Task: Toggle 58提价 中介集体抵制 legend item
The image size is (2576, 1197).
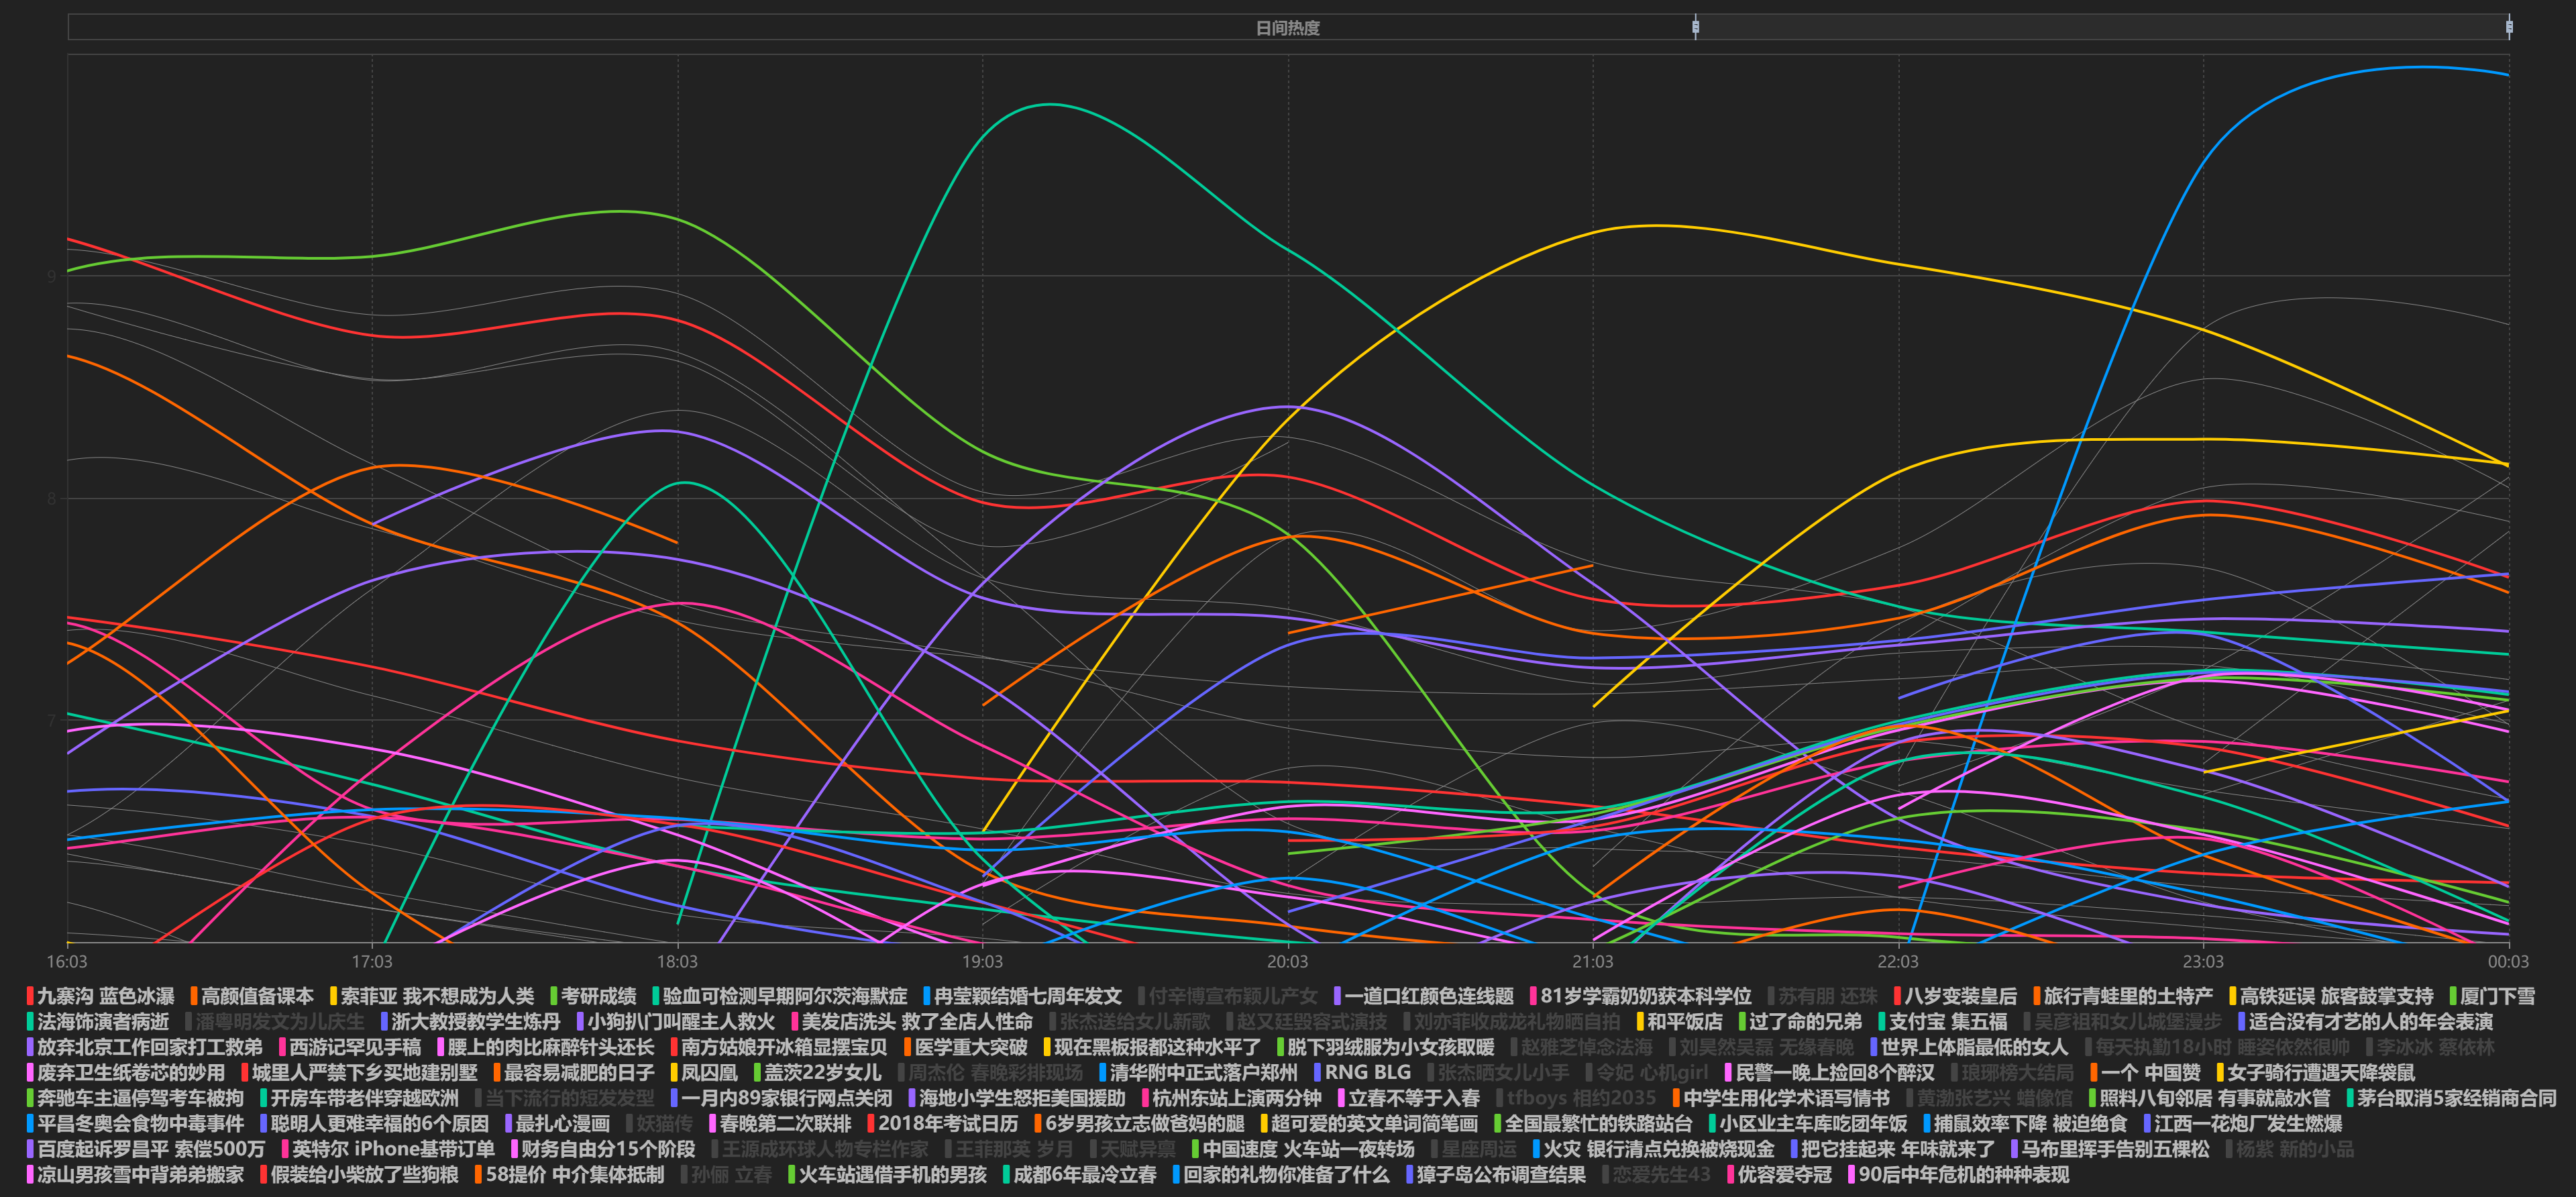Action: [569, 1175]
